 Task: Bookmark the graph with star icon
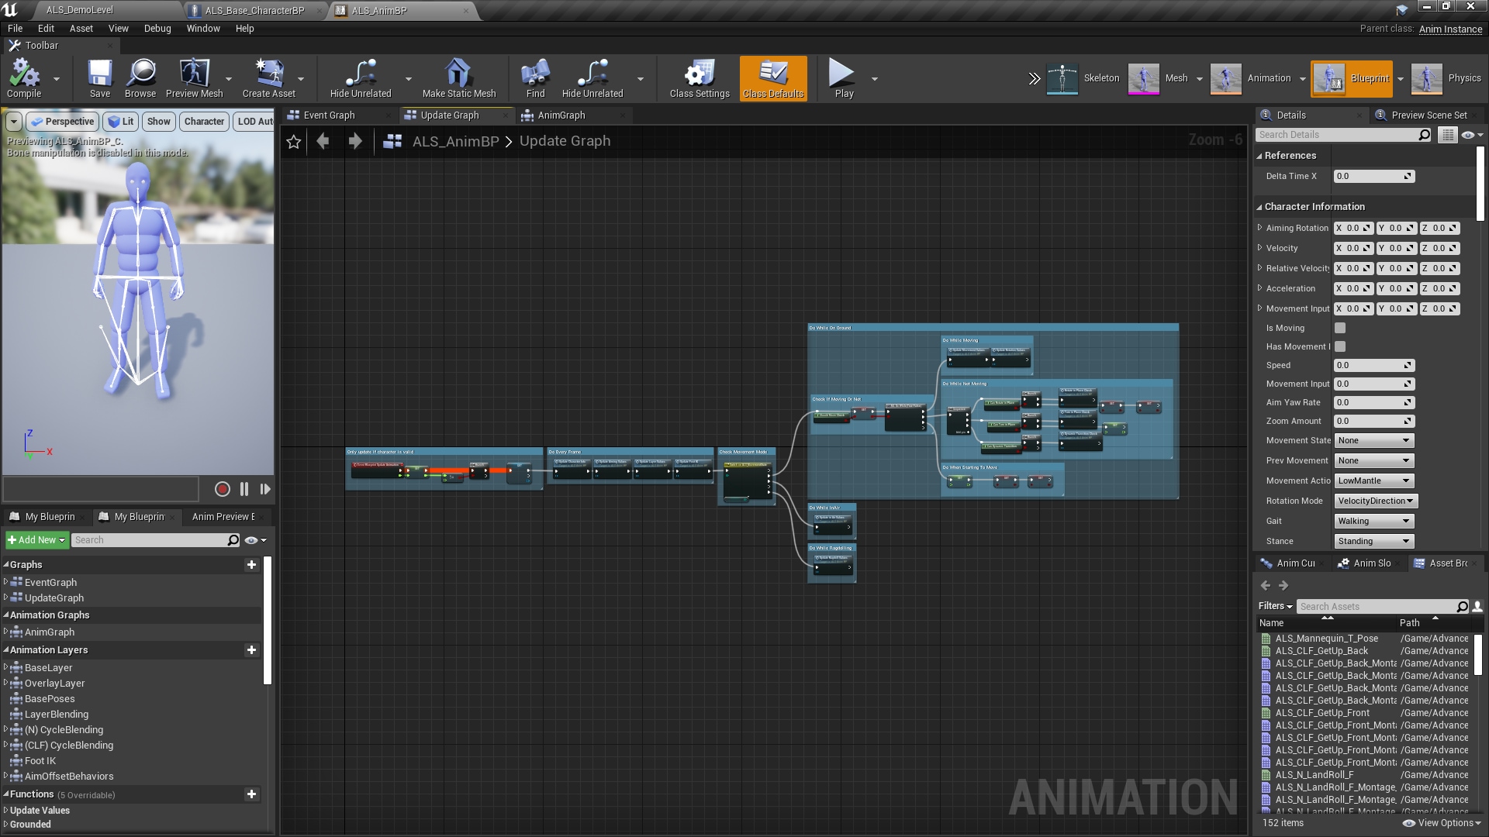(294, 142)
